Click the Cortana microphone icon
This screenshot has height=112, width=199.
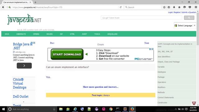pos(54,109)
